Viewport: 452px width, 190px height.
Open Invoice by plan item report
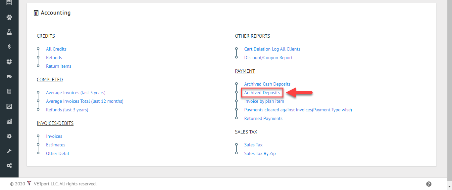click(264, 101)
